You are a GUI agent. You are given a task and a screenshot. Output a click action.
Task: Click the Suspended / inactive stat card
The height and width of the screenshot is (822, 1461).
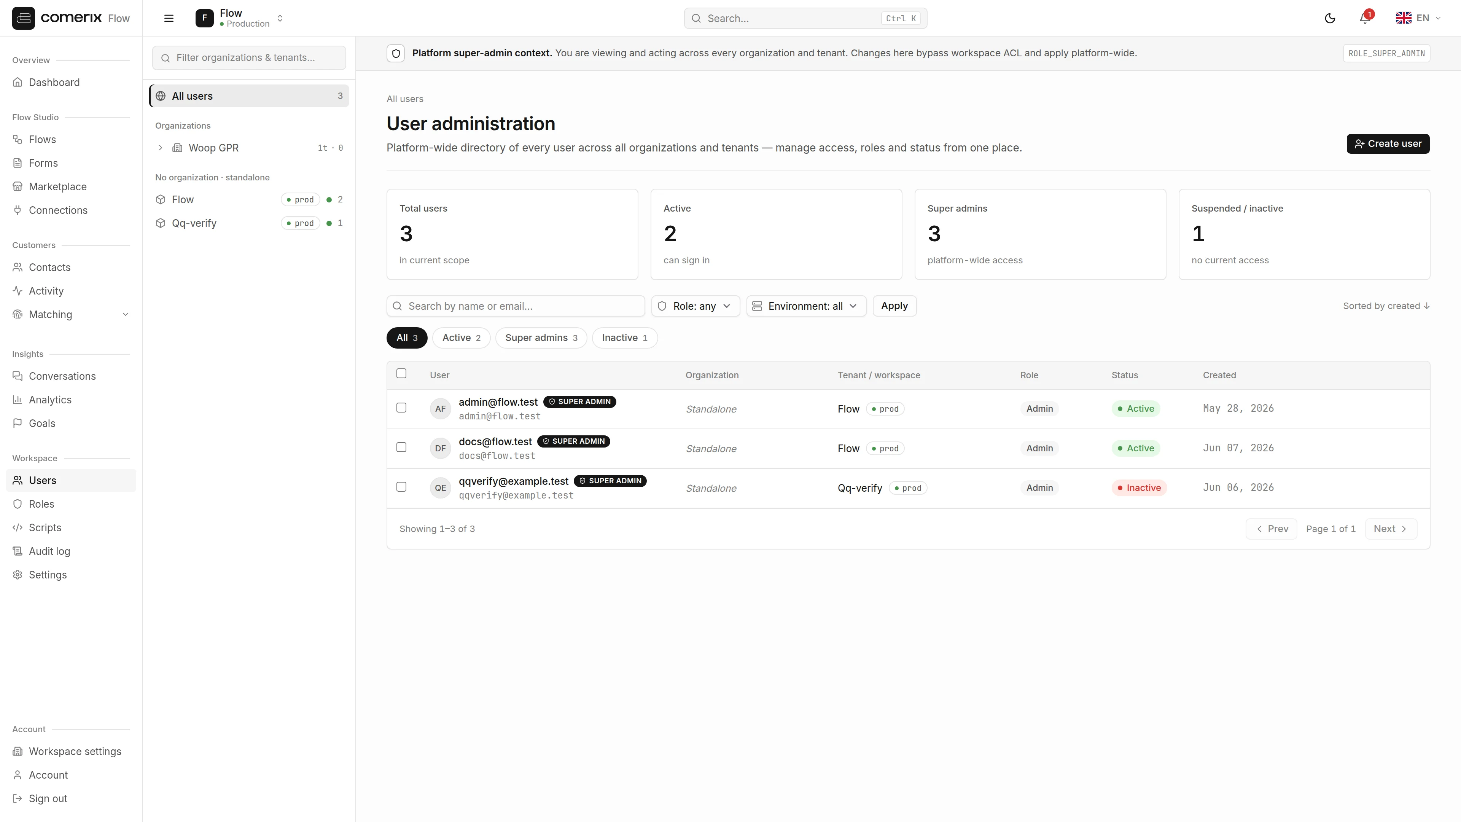coord(1304,234)
